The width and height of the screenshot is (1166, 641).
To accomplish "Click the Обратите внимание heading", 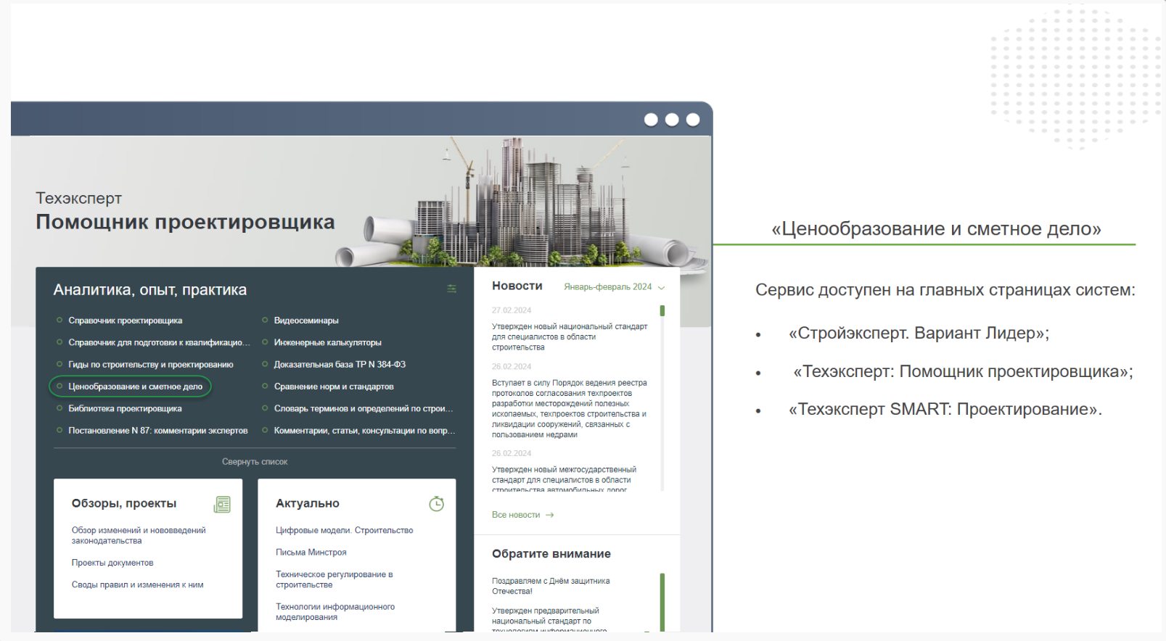I will 551,553.
